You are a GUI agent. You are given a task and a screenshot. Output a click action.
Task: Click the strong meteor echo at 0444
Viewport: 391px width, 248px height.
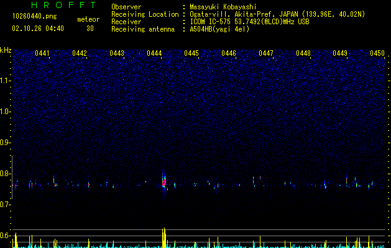click(164, 182)
